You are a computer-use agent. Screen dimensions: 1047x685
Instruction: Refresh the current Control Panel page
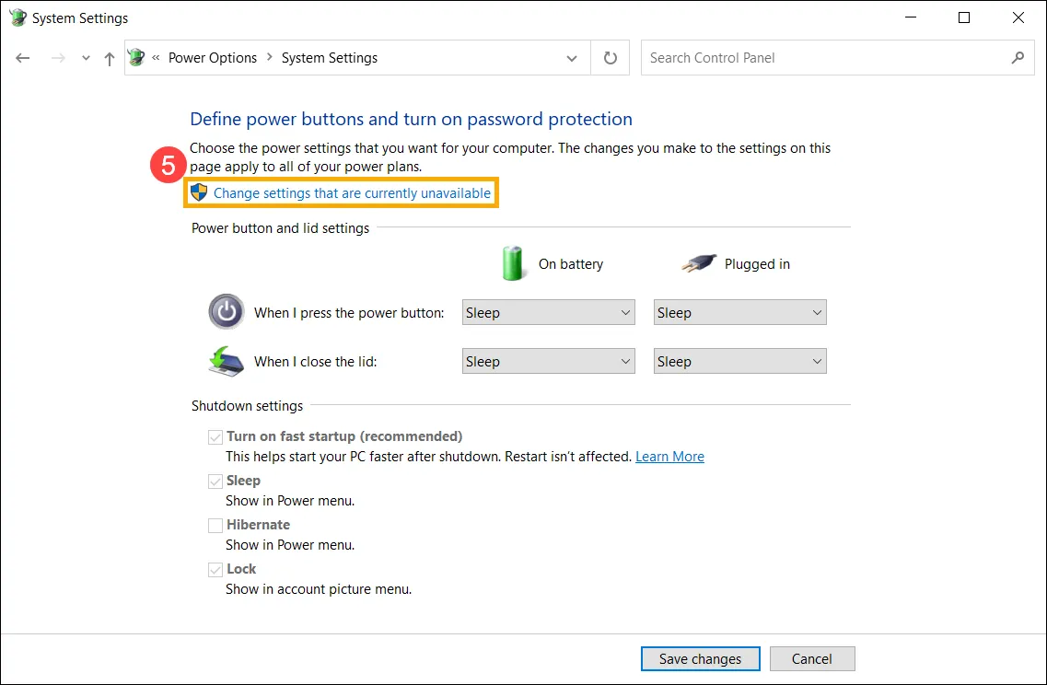610,57
